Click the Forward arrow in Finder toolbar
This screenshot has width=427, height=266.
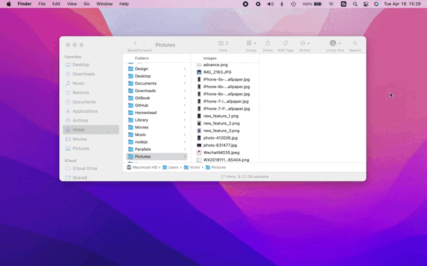pyautogui.click(x=144, y=43)
